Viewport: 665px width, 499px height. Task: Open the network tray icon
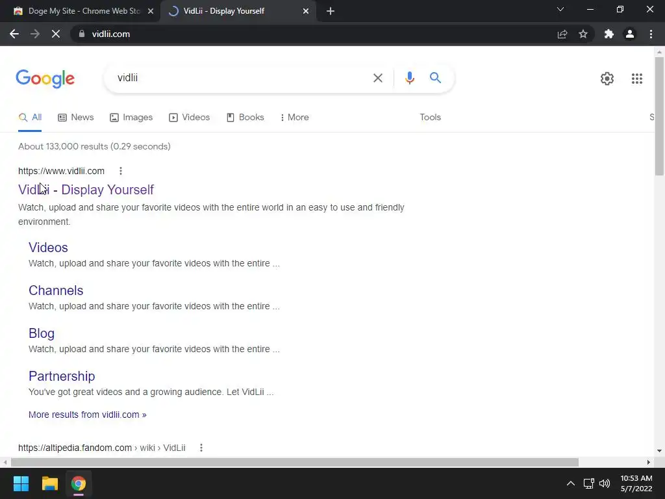588,483
